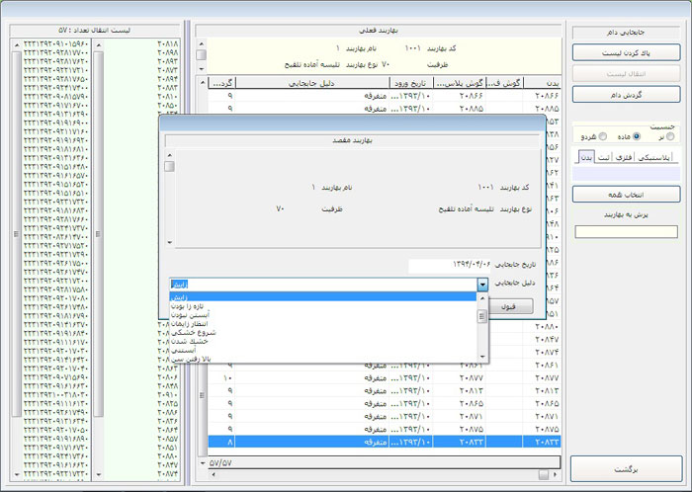Screen dimensions: 692x492
Task: Click the 'انتخاب همه' button
Action: (626, 195)
